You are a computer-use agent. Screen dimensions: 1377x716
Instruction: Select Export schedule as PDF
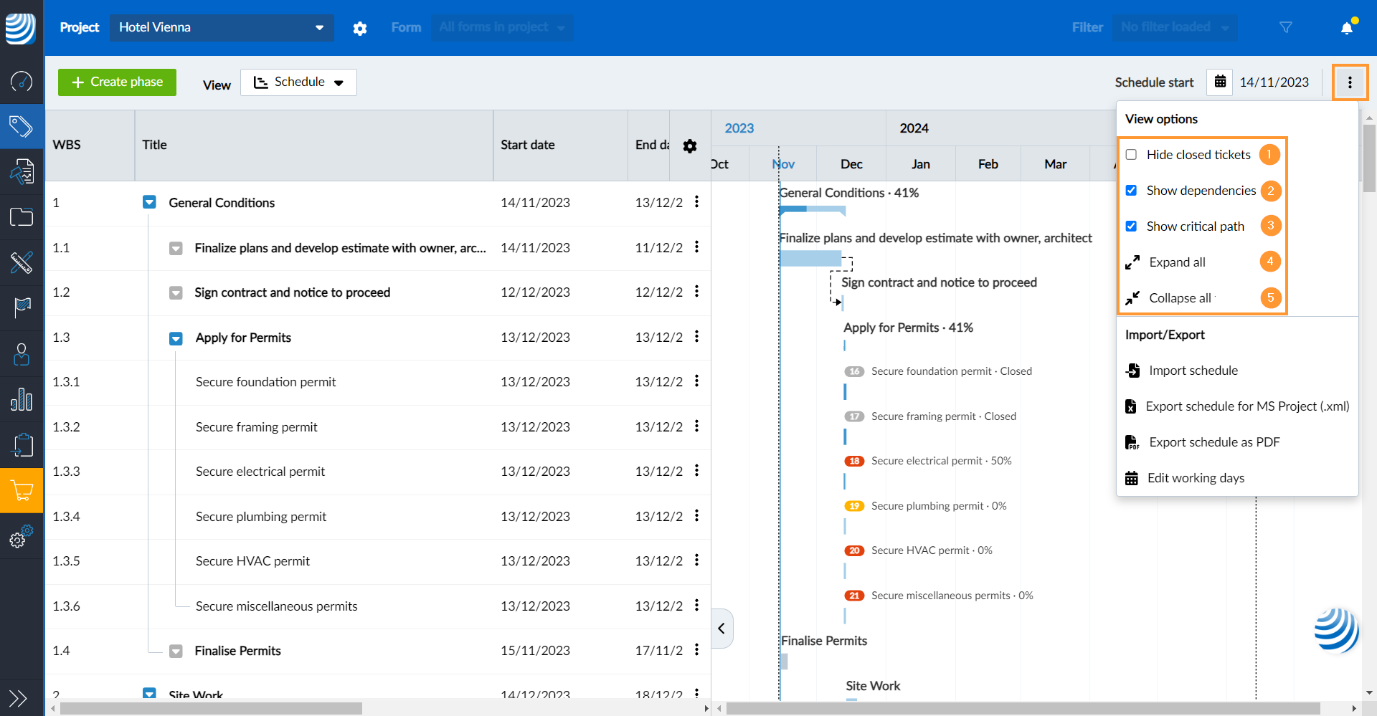click(x=1213, y=442)
